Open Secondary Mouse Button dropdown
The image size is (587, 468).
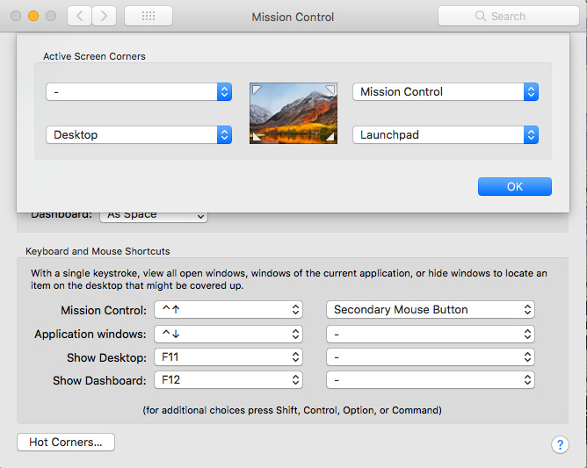pyautogui.click(x=431, y=309)
